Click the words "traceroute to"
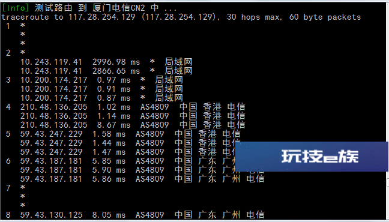Viewport: 389px width, 222px height. 32,17
